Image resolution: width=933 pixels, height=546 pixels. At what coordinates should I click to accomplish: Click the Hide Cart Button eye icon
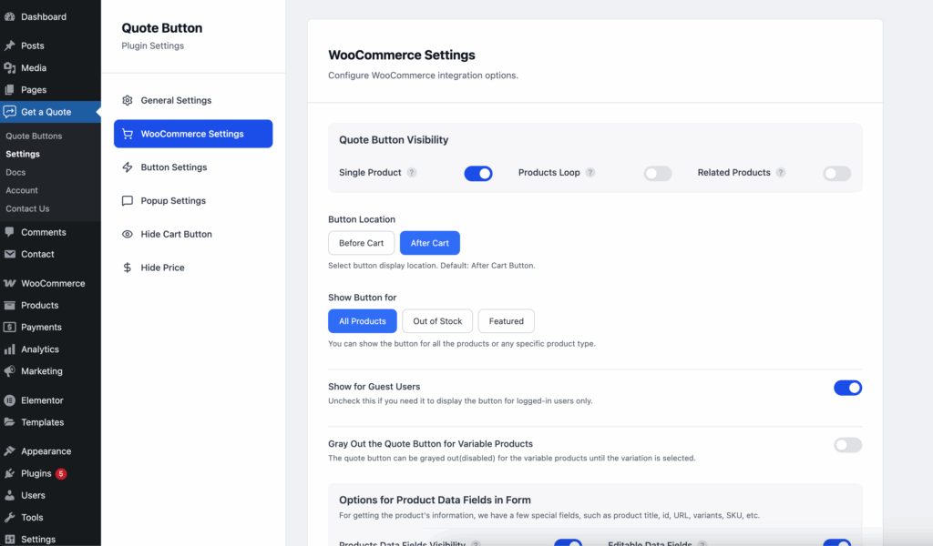click(128, 234)
